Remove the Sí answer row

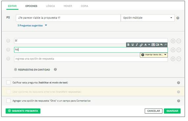[179, 41]
